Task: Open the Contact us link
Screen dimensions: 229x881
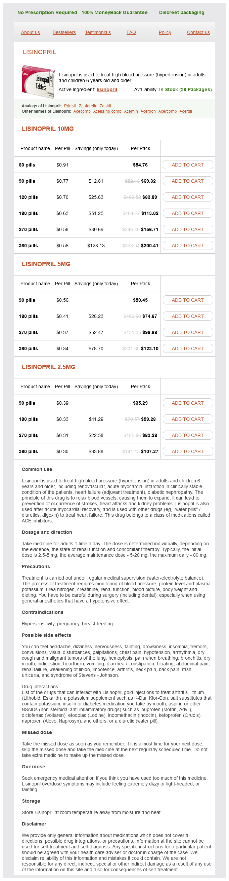Action: (198, 33)
